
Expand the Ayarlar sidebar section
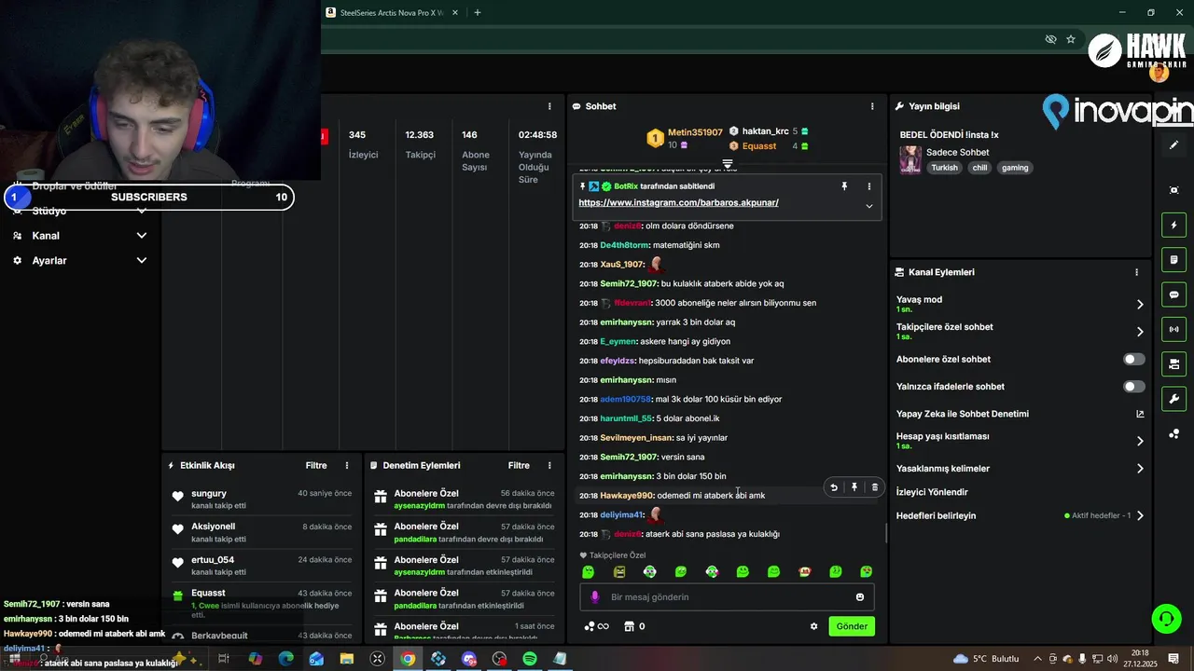(x=142, y=261)
